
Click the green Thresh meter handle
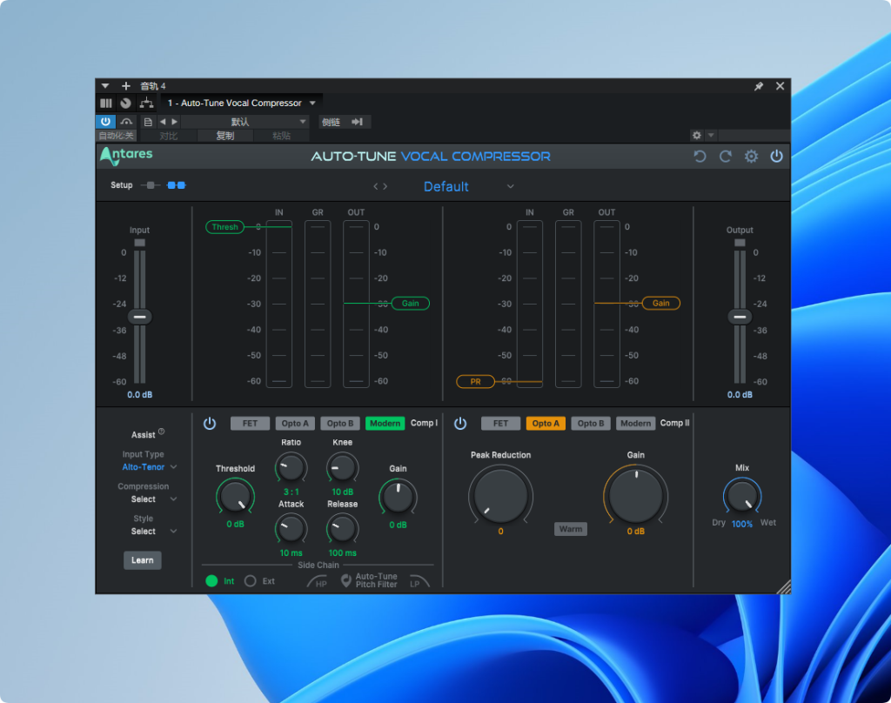[224, 227]
